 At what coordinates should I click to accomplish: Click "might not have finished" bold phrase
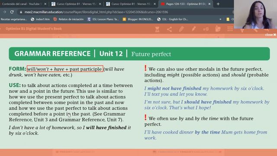(x=174, y=88)
